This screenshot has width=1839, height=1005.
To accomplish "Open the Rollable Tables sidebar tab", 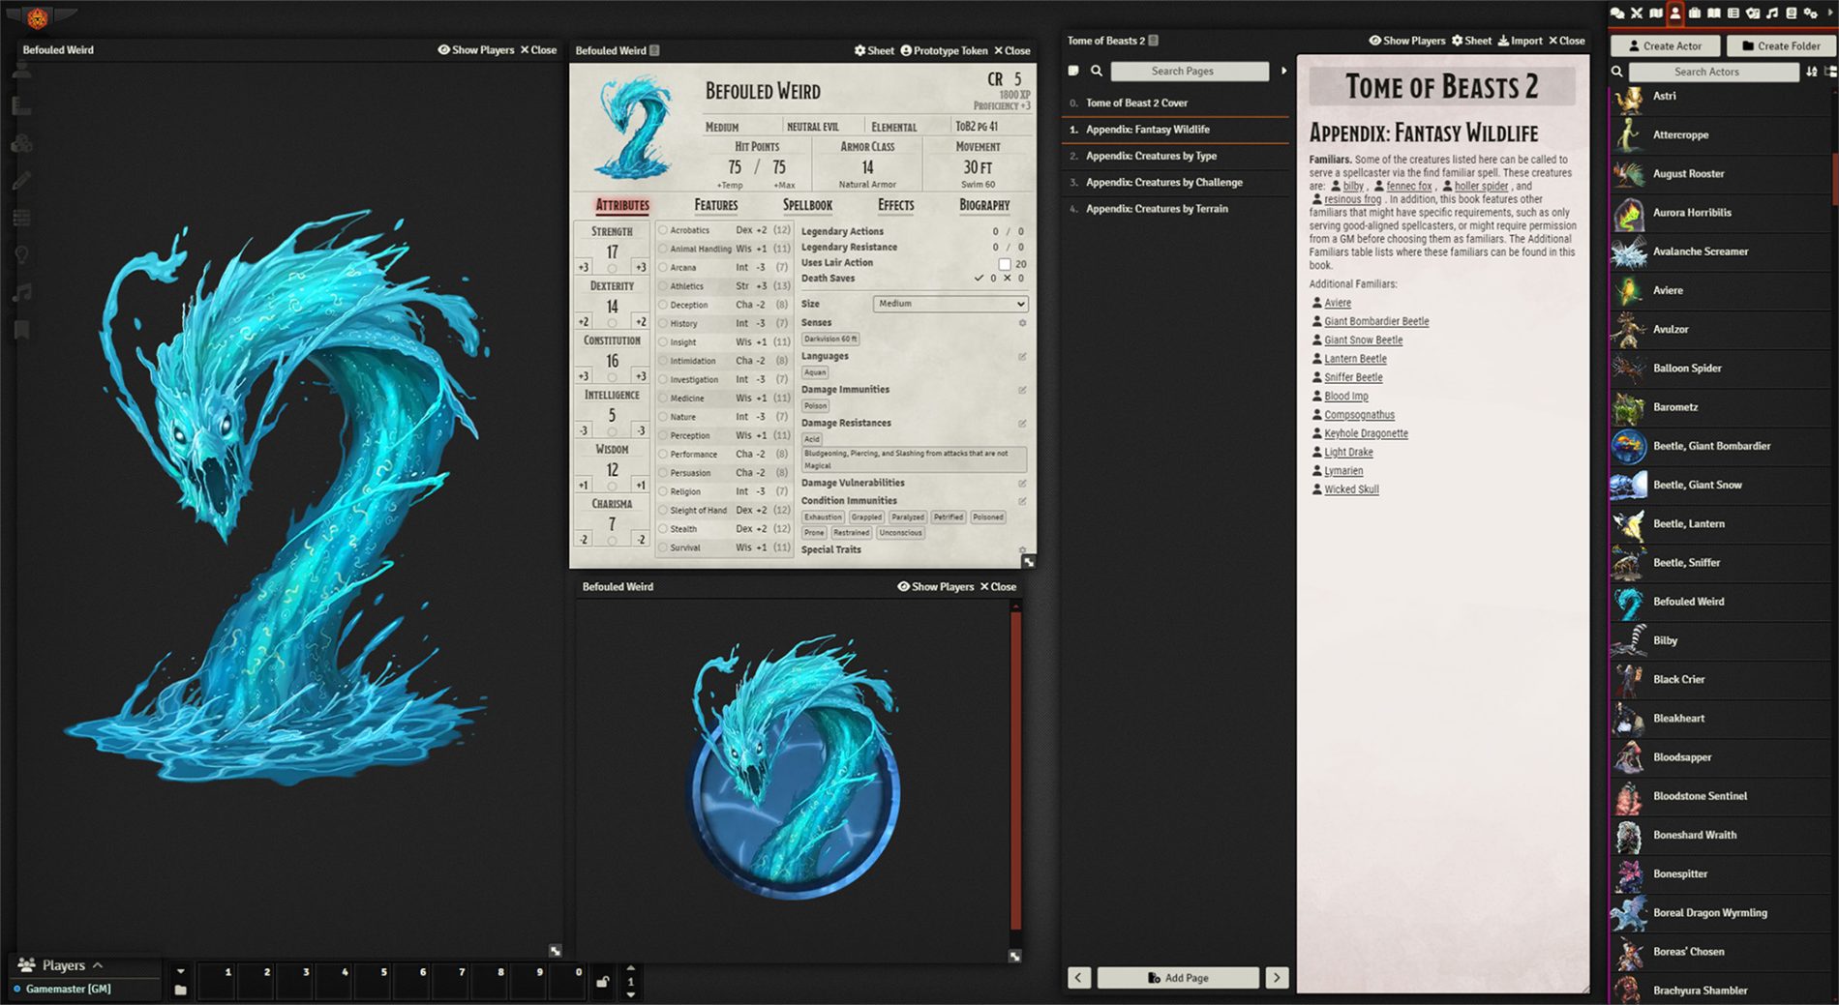I will [x=1733, y=14].
